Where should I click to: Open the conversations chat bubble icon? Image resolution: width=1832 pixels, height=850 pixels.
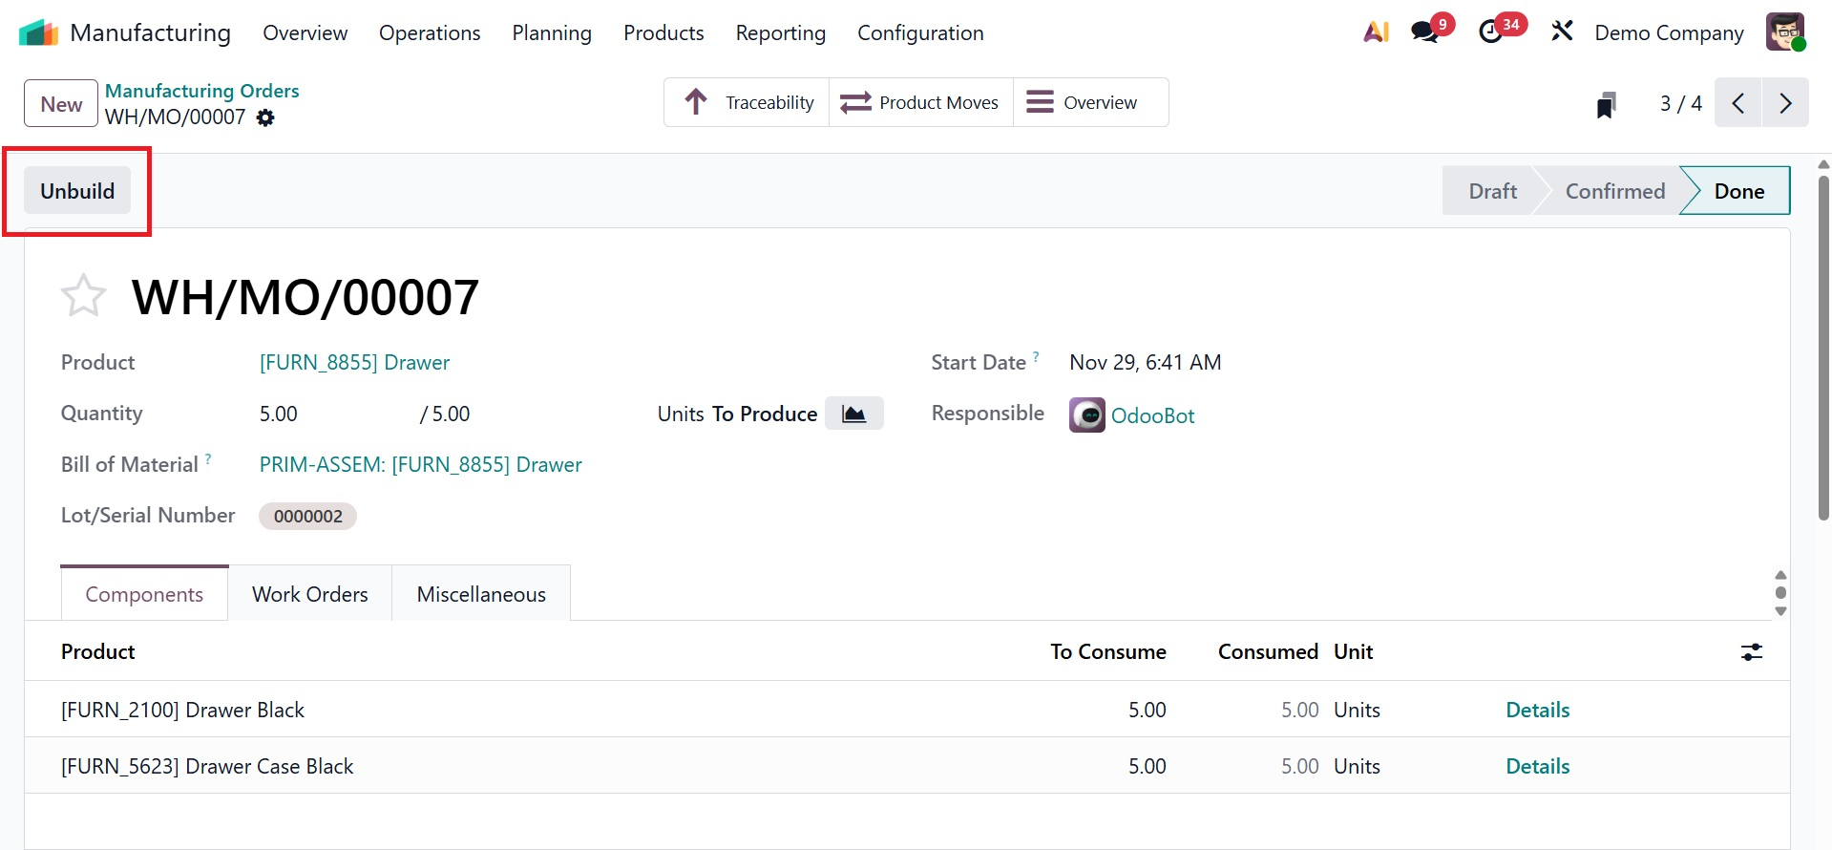coord(1425,32)
